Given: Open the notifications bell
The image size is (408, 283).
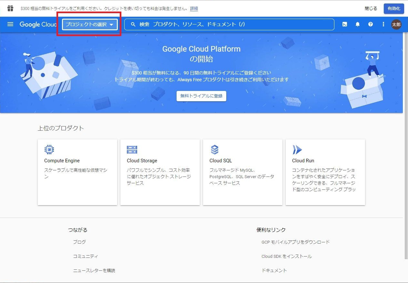Looking at the screenshot, I should pos(358,24).
